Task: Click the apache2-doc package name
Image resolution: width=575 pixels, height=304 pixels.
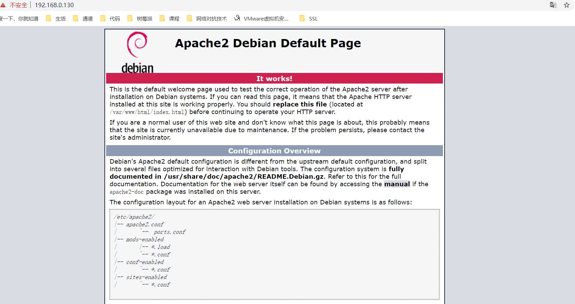Action: coord(127,192)
